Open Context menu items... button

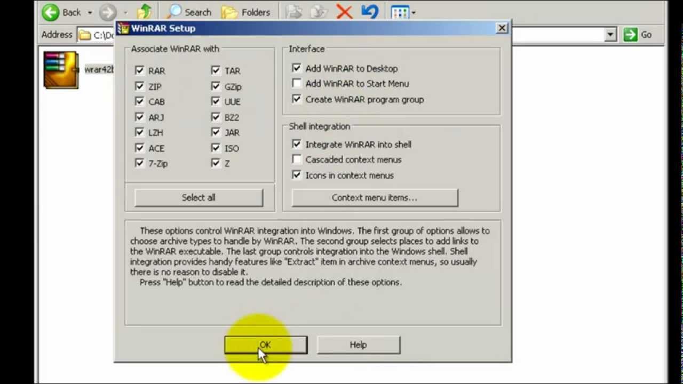[375, 197]
